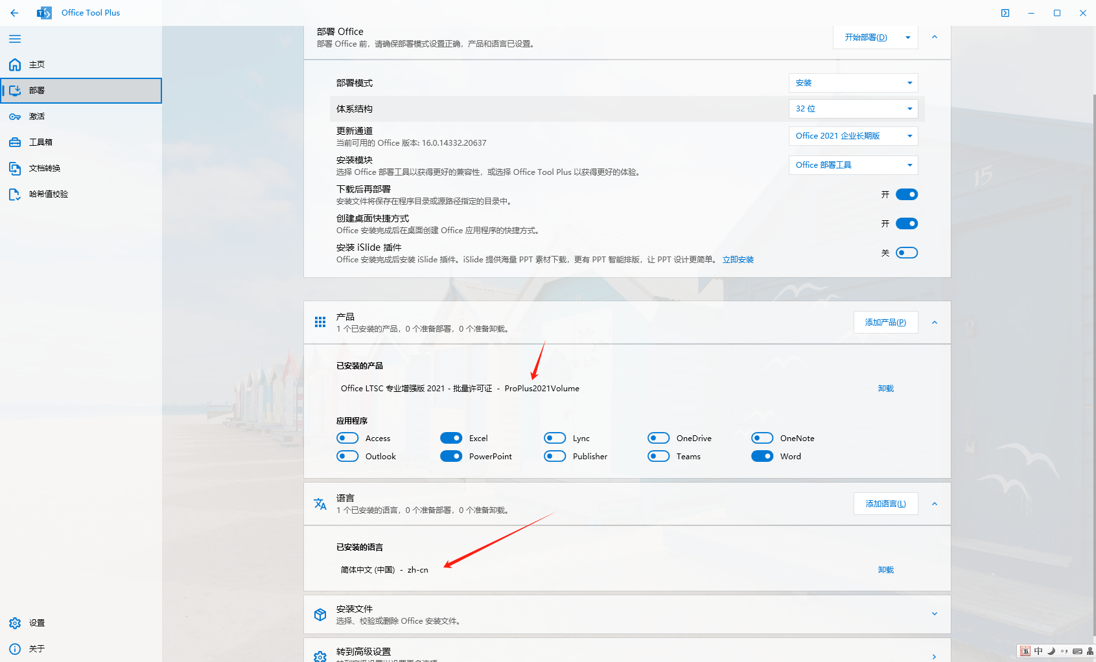Open the arrow next to 开始部署 button
Viewport: 1096px width, 662px height.
coord(908,38)
